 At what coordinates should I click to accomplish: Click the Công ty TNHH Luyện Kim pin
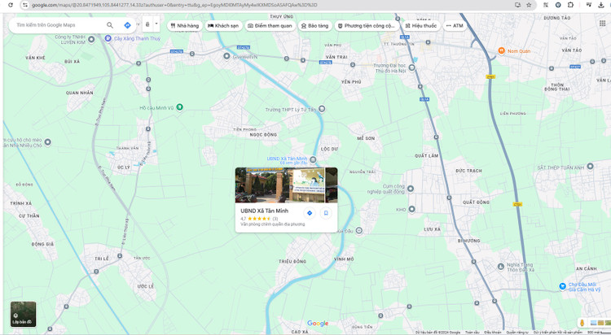(x=91, y=39)
